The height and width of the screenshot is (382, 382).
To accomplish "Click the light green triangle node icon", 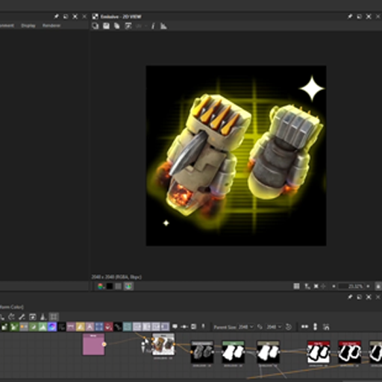I will click(43, 327).
